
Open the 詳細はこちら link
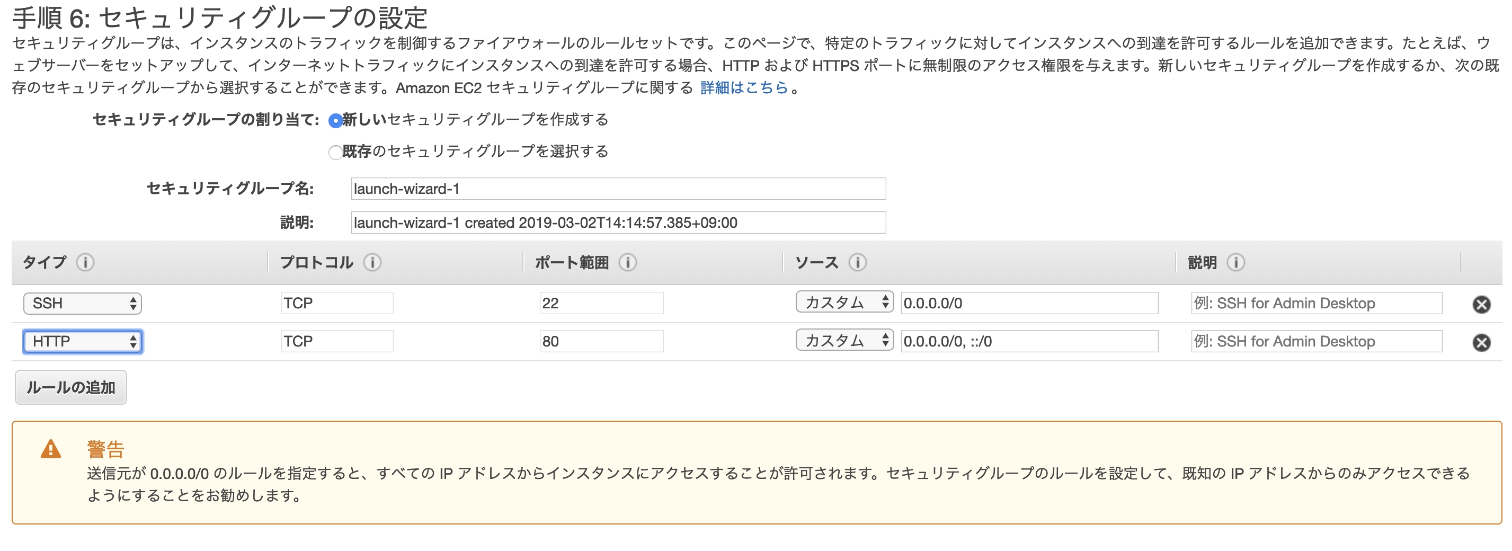(744, 88)
